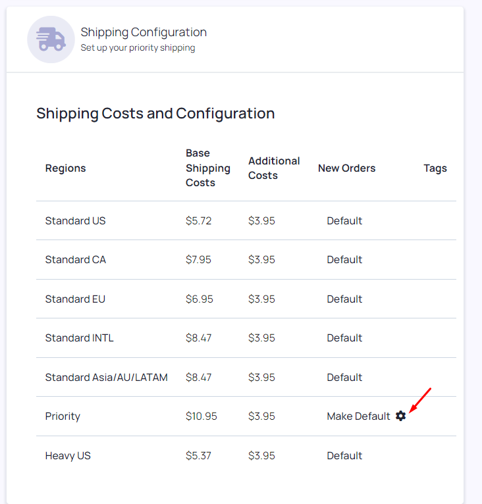Click the Base Shipping Costs column header

coord(208,168)
